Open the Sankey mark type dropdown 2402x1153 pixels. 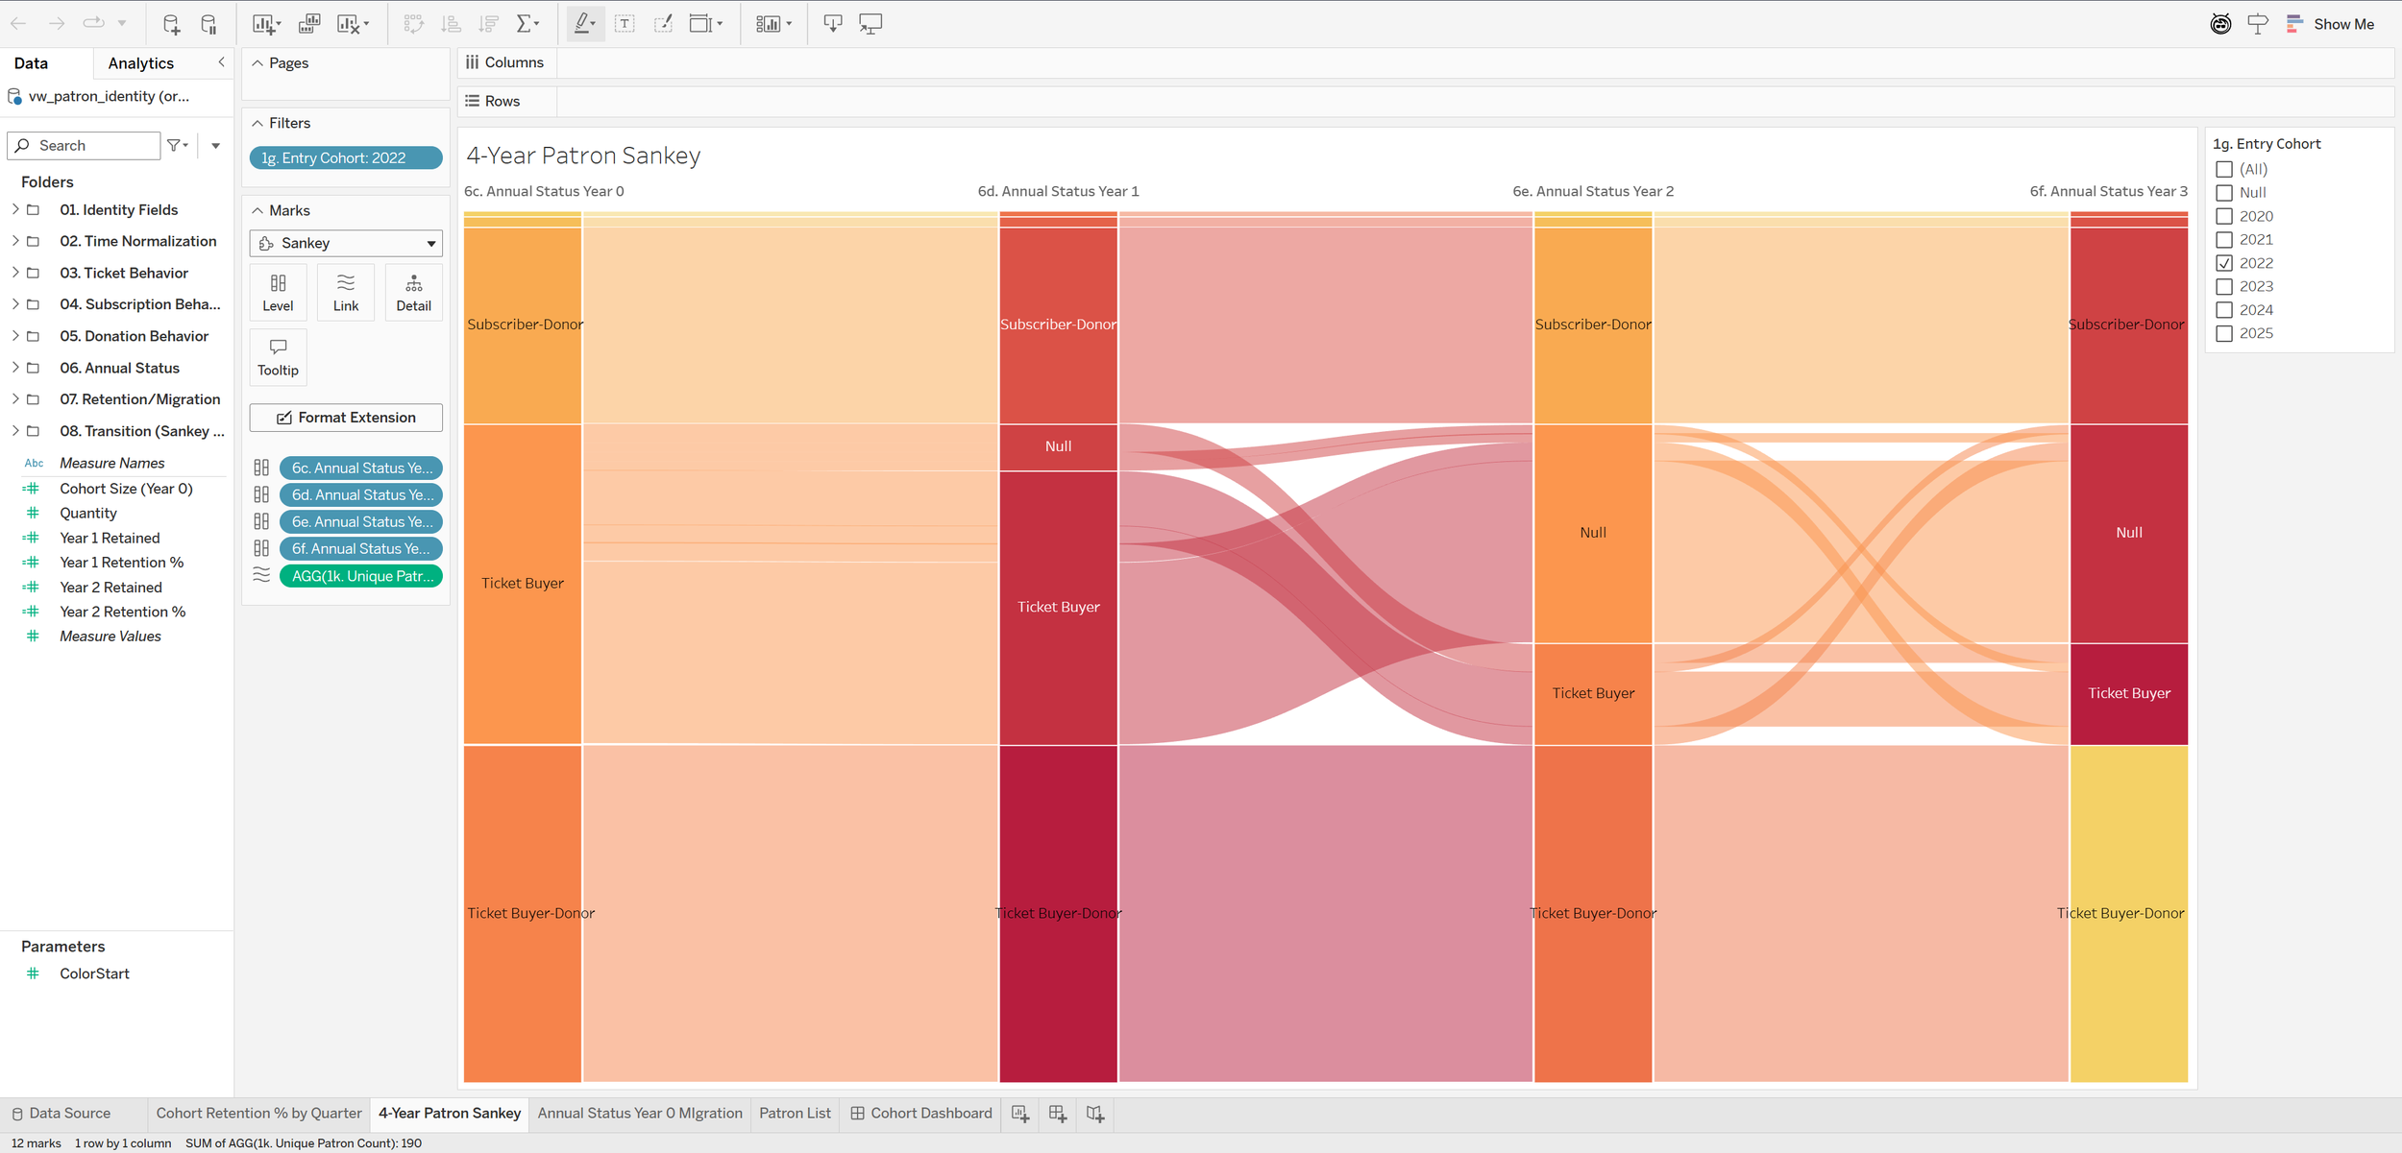pyautogui.click(x=346, y=243)
